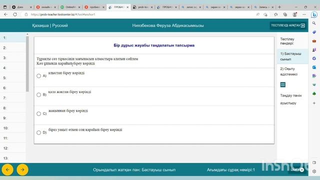
Task: Jump to question 5 in list
Action: pos(13,78)
